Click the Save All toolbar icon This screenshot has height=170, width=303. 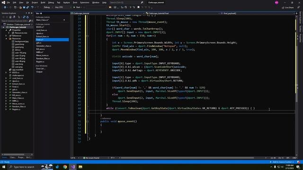coord(27,8)
